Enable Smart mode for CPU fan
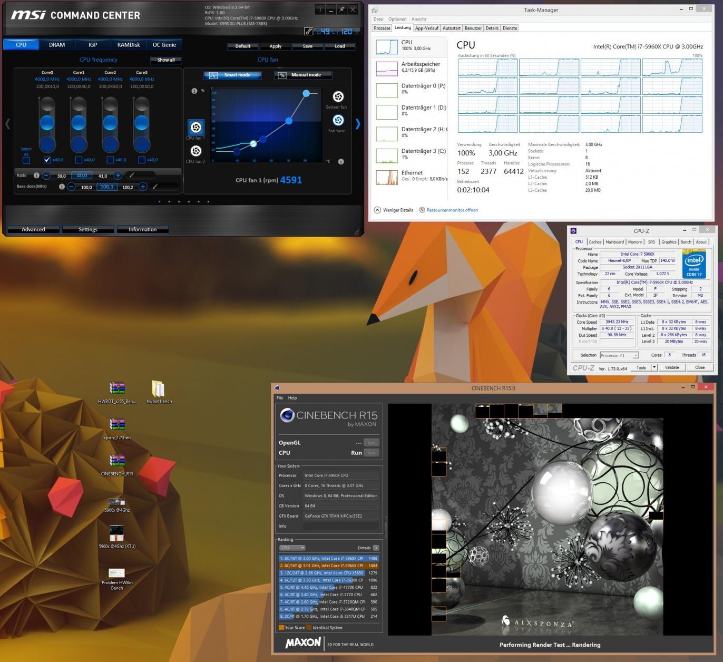The width and height of the screenshot is (723, 662). (232, 75)
